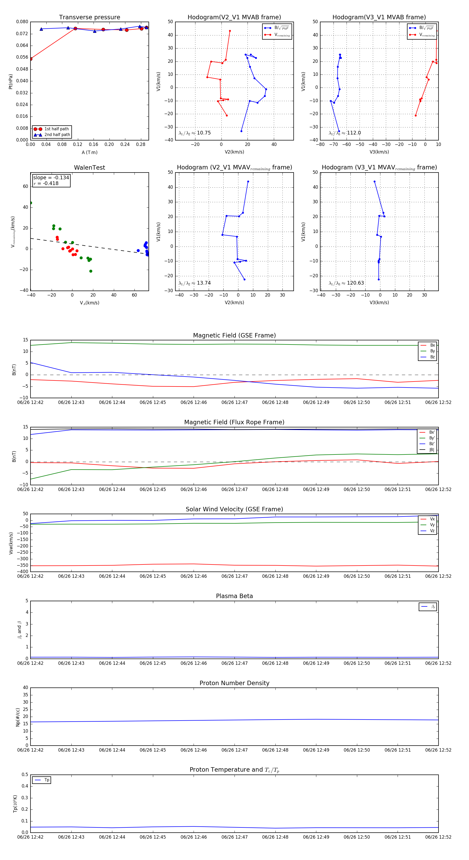Click the eigenvalue ratio value 112.0
This screenshot has width=469, height=860.
(354, 133)
